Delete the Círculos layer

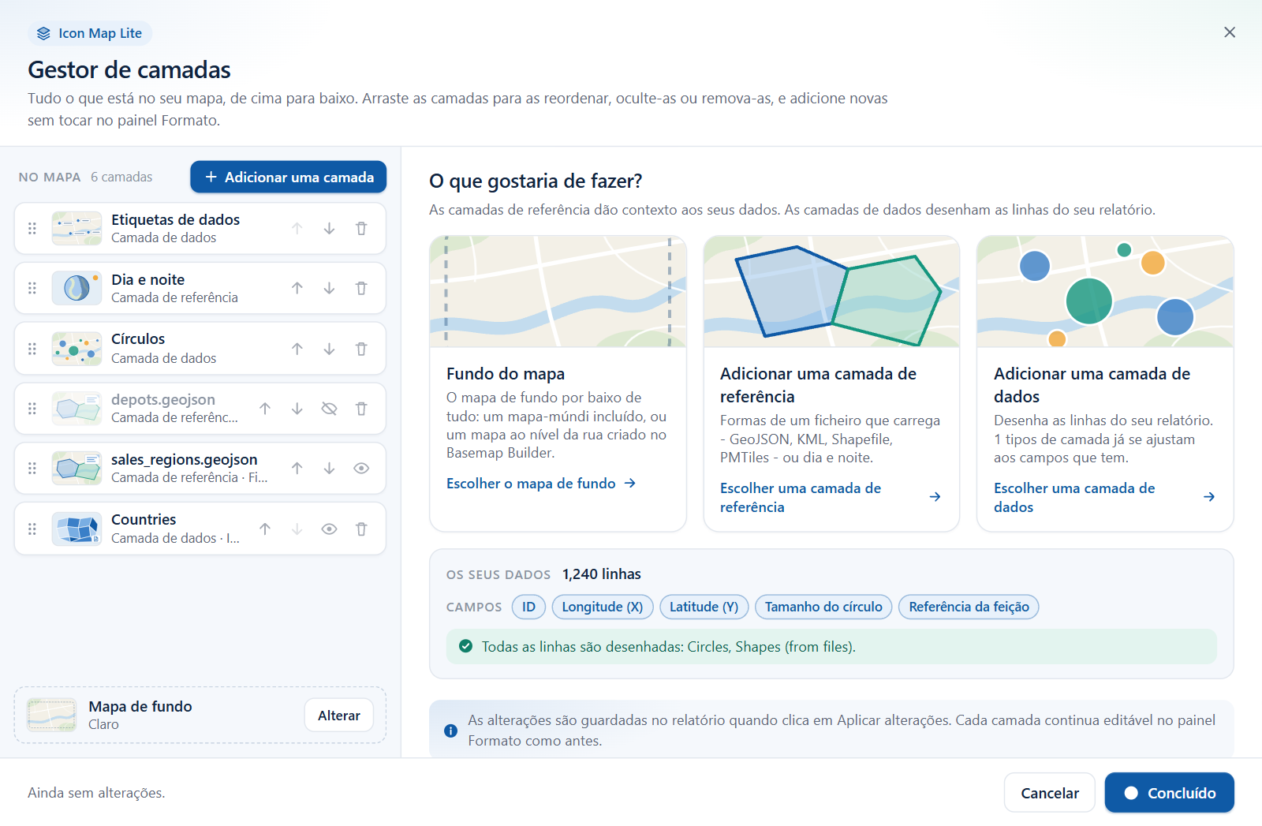[361, 349]
